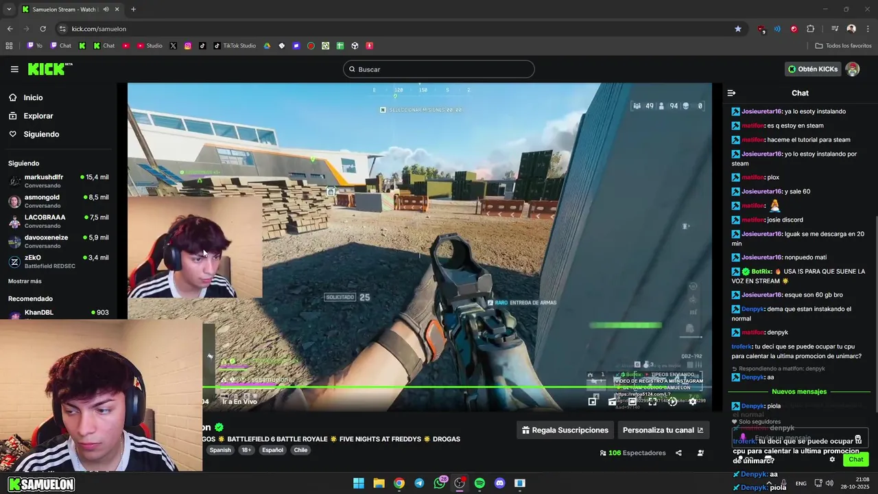Open the tab search dropdown arrow
The height and width of the screenshot is (494, 878).
[x=9, y=10]
